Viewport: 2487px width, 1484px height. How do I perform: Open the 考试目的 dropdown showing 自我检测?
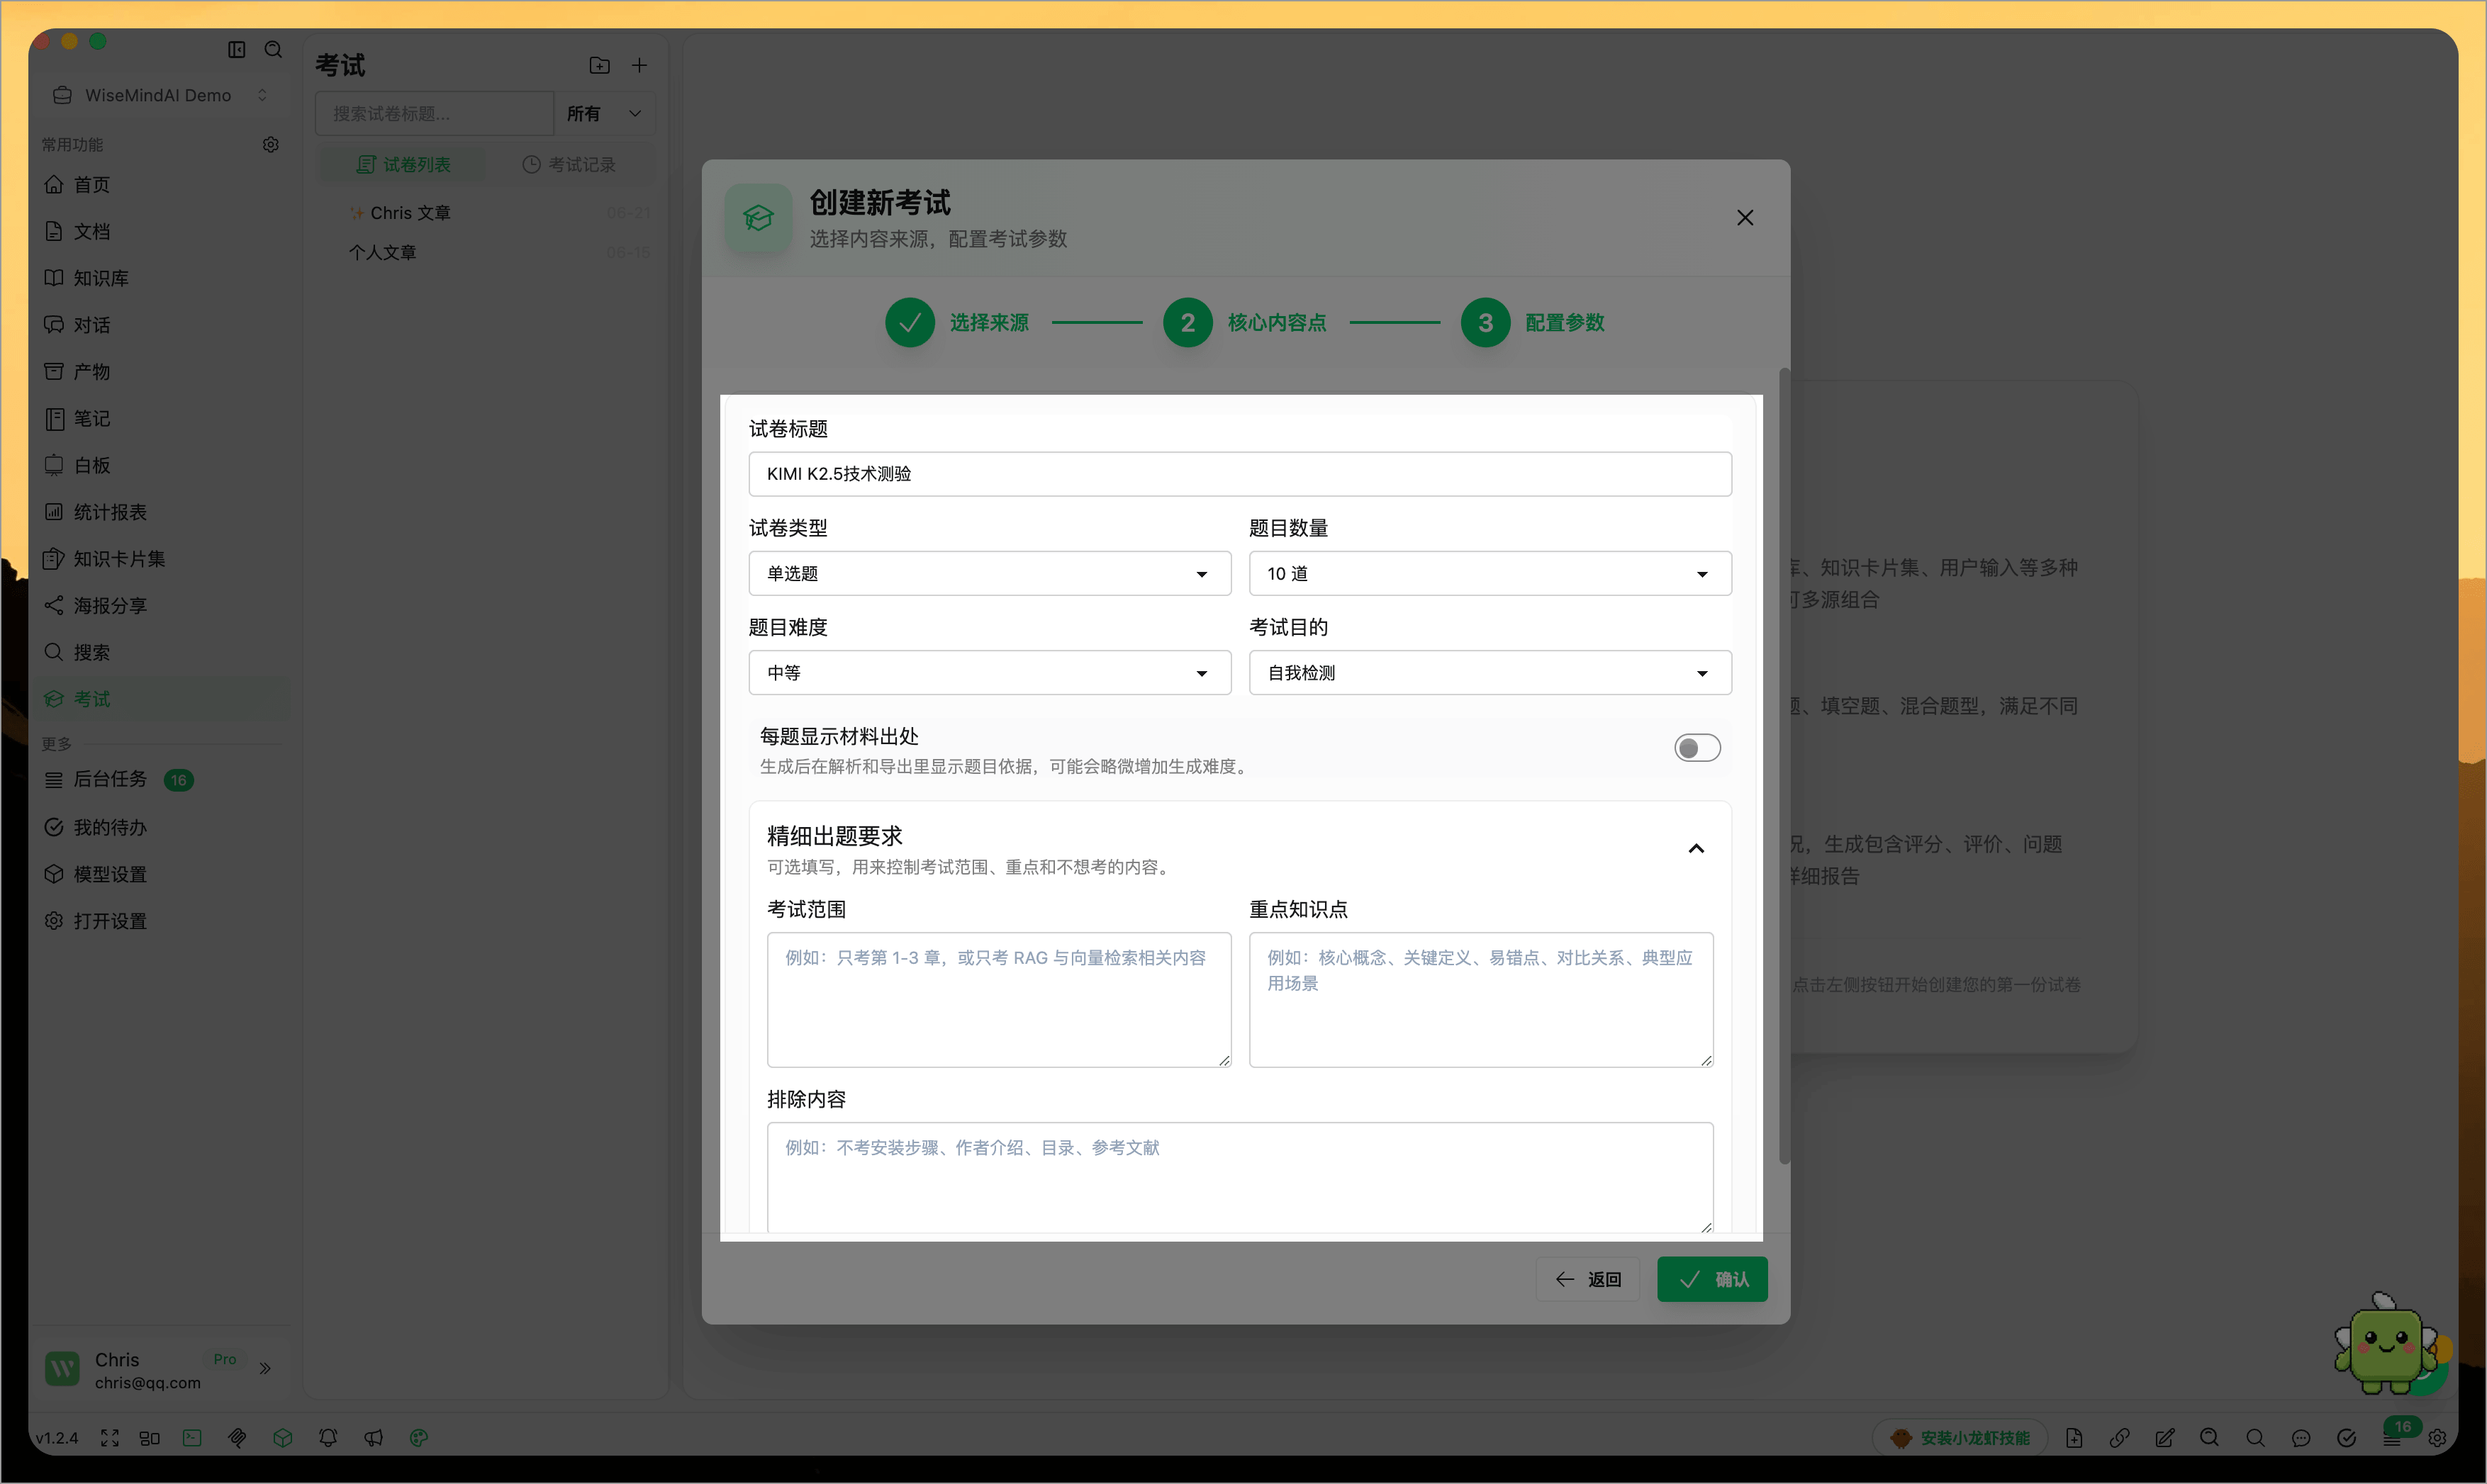coord(1490,673)
